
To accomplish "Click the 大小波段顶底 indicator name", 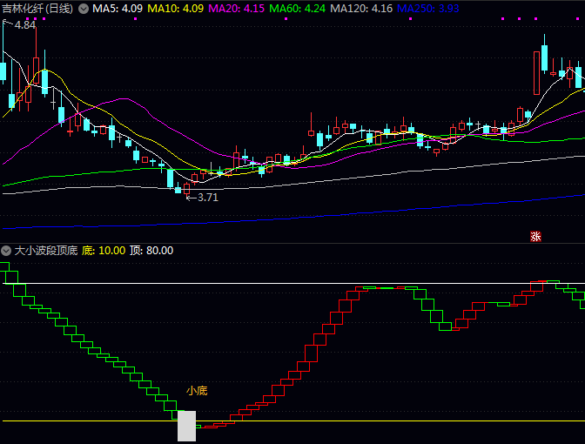I will tap(45, 251).
